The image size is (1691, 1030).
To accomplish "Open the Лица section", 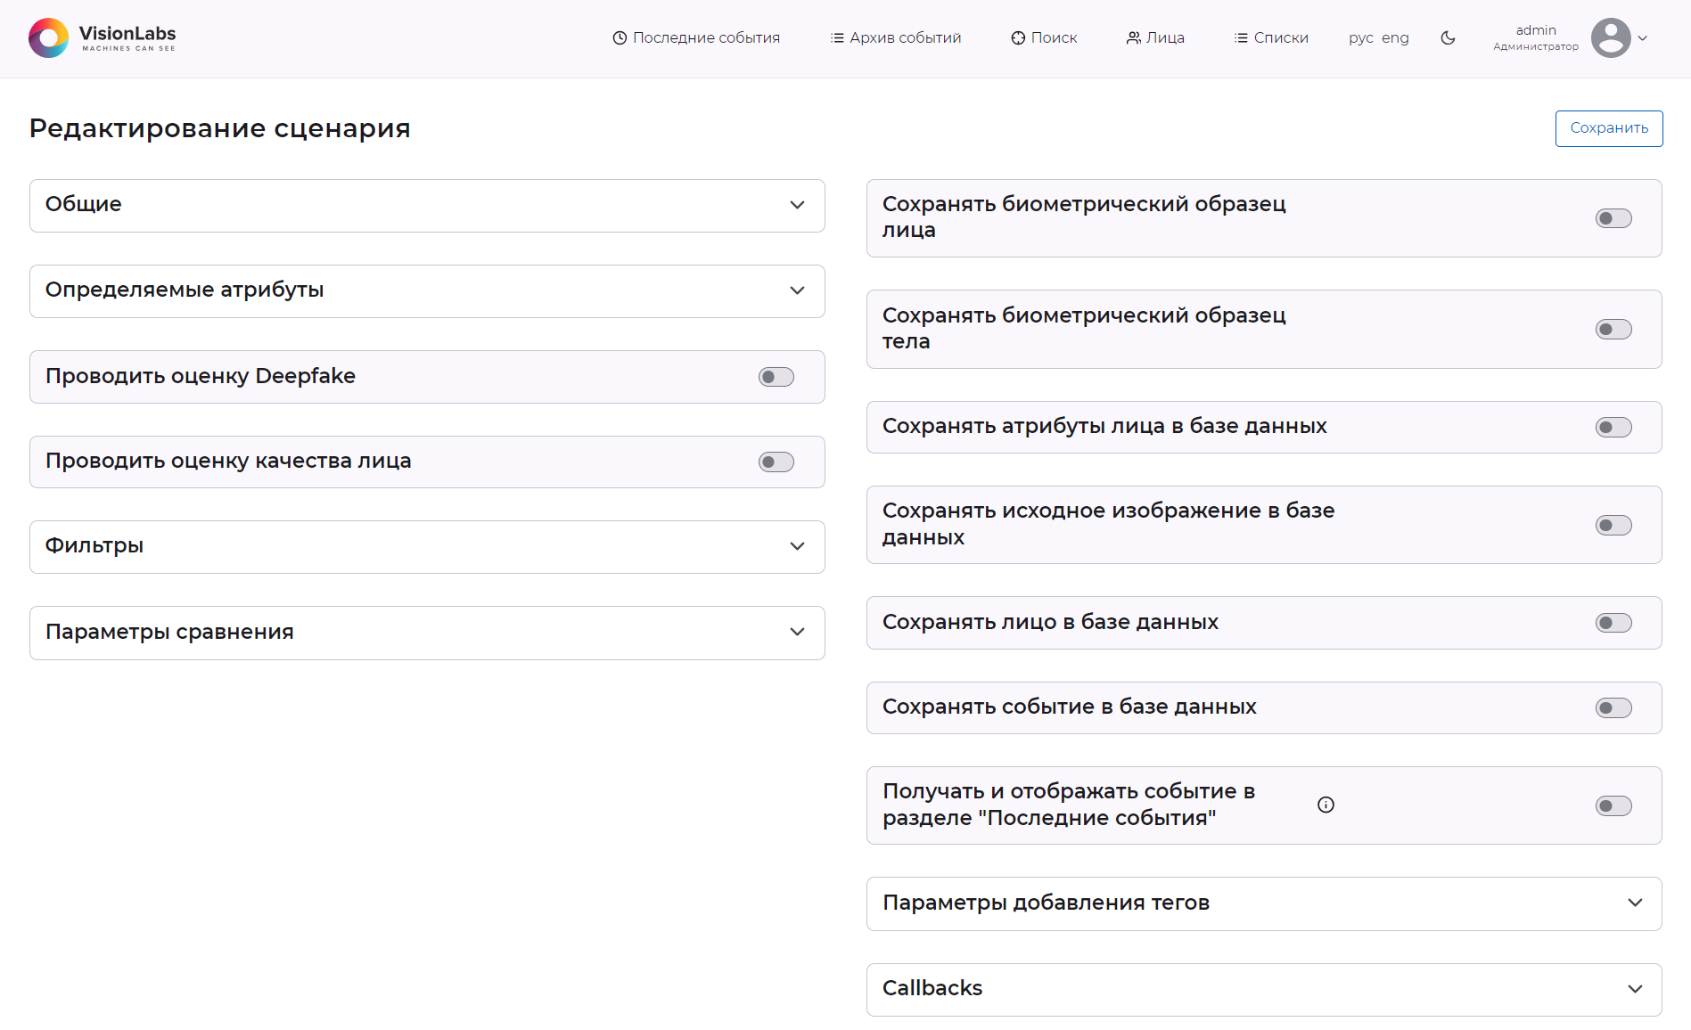I will pos(1155,38).
